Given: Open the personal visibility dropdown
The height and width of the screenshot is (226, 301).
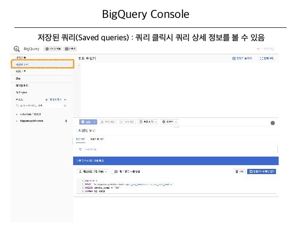Looking at the screenshot, I should tap(93, 171).
